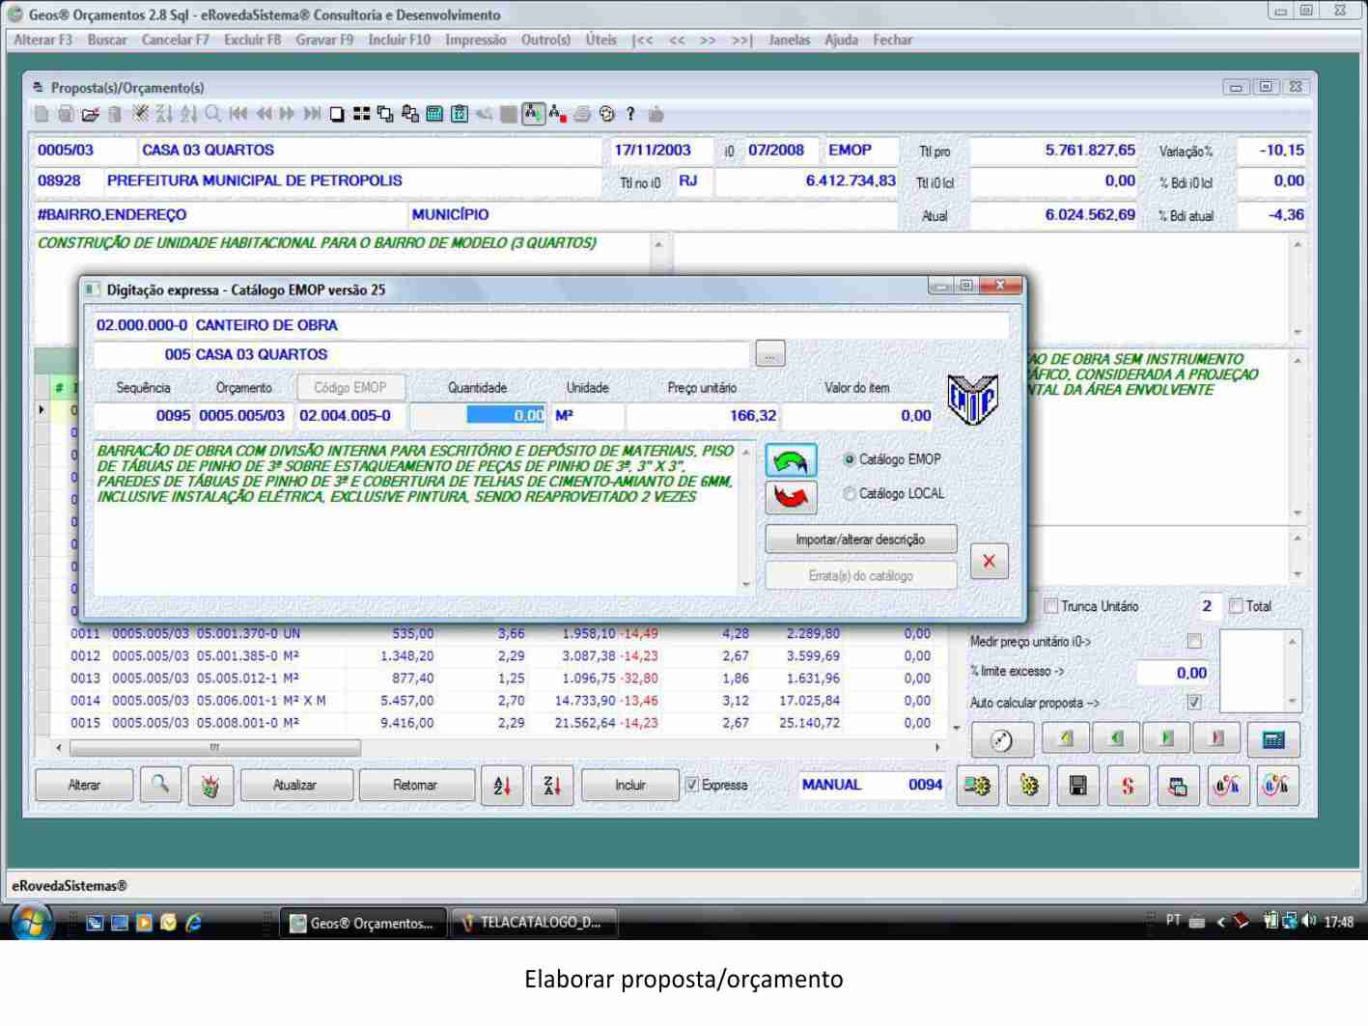Click the overlapping calculators button at bottom
This screenshot has width=1368, height=1026.
1178,785
